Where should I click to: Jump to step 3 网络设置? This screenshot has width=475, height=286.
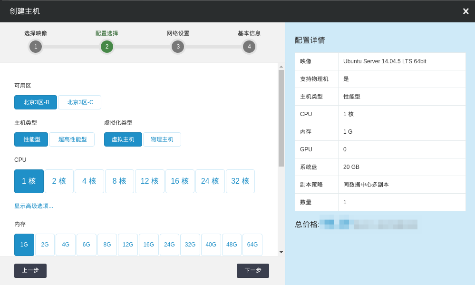[178, 47]
